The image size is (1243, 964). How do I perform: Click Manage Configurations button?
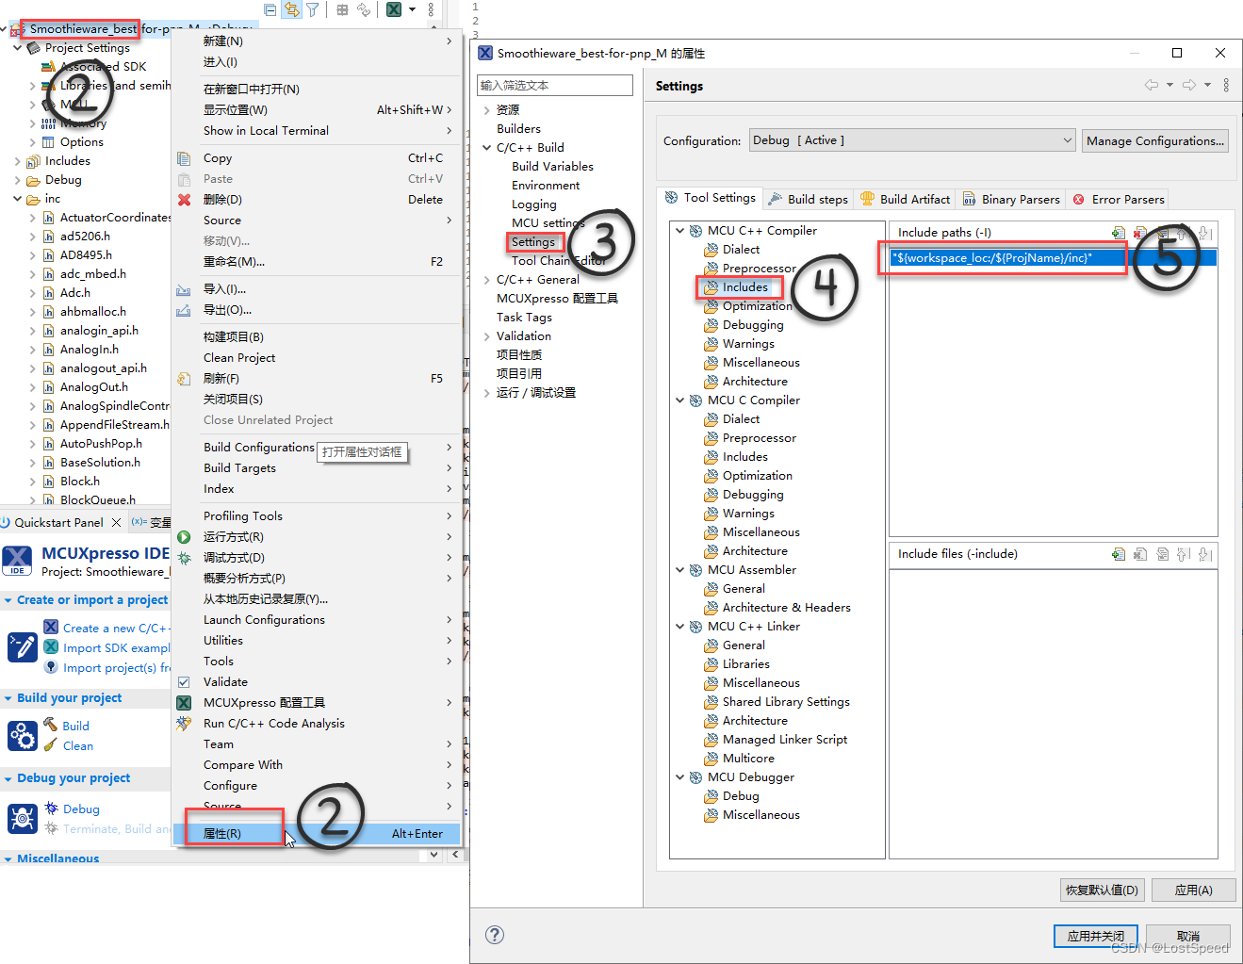(x=1155, y=140)
